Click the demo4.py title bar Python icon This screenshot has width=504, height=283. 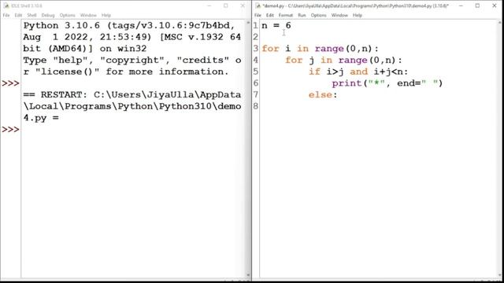258,6
